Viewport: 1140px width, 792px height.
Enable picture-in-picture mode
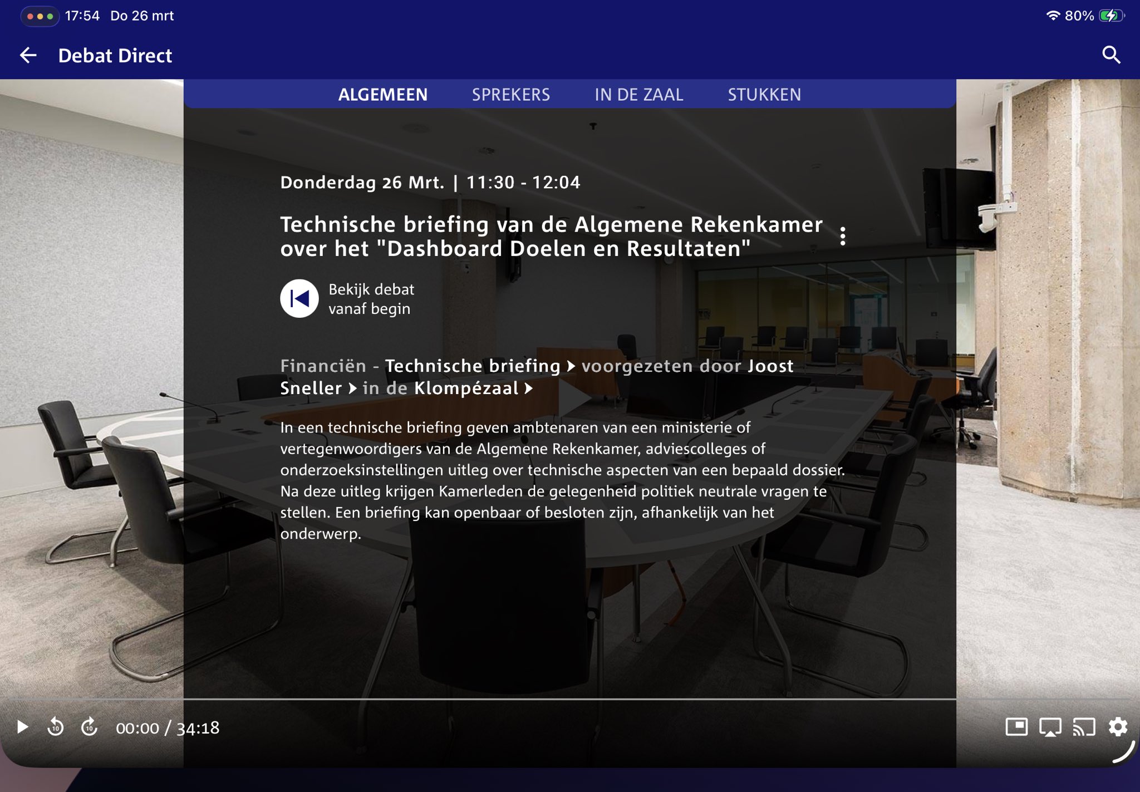[x=1016, y=727]
